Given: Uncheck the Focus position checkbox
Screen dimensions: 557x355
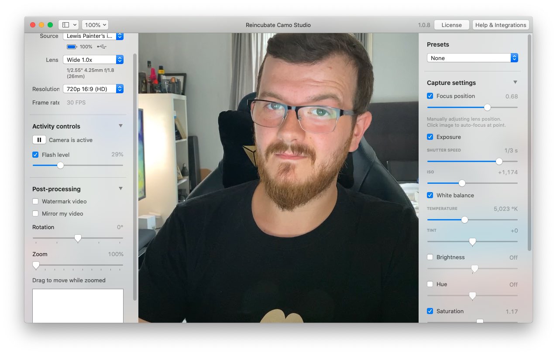Looking at the screenshot, I should [430, 96].
